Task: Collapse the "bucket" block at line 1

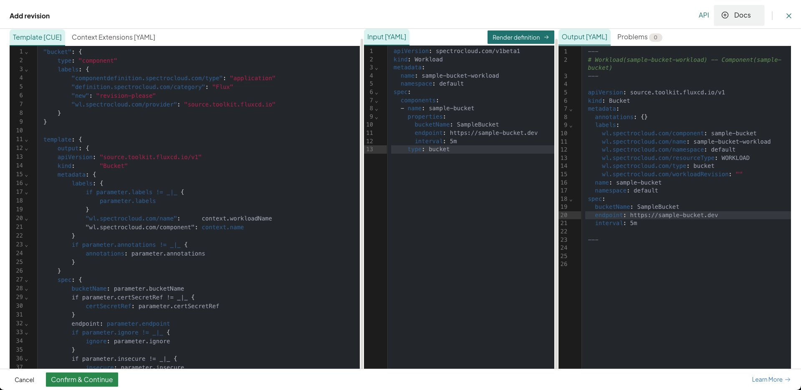Action: pyautogui.click(x=26, y=52)
